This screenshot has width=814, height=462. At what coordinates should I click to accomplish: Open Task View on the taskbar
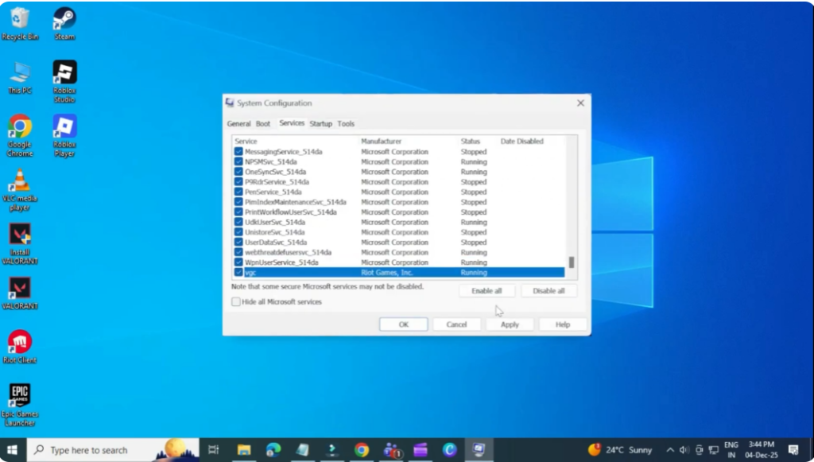[213, 449]
